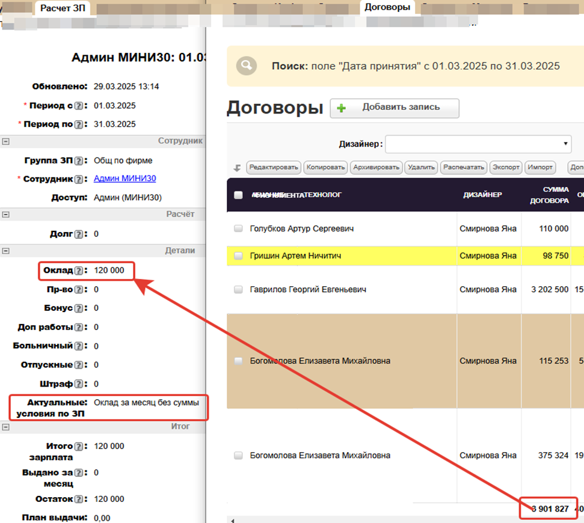Click help icon next to Период с

point(78,106)
